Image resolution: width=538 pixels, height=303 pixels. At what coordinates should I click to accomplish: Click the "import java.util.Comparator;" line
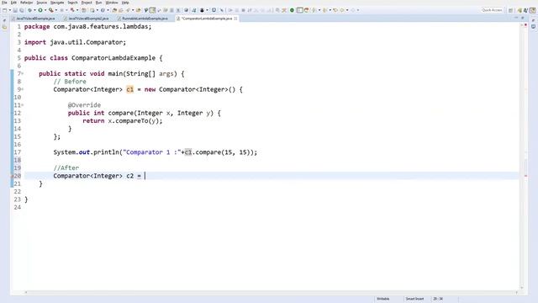click(x=75, y=42)
